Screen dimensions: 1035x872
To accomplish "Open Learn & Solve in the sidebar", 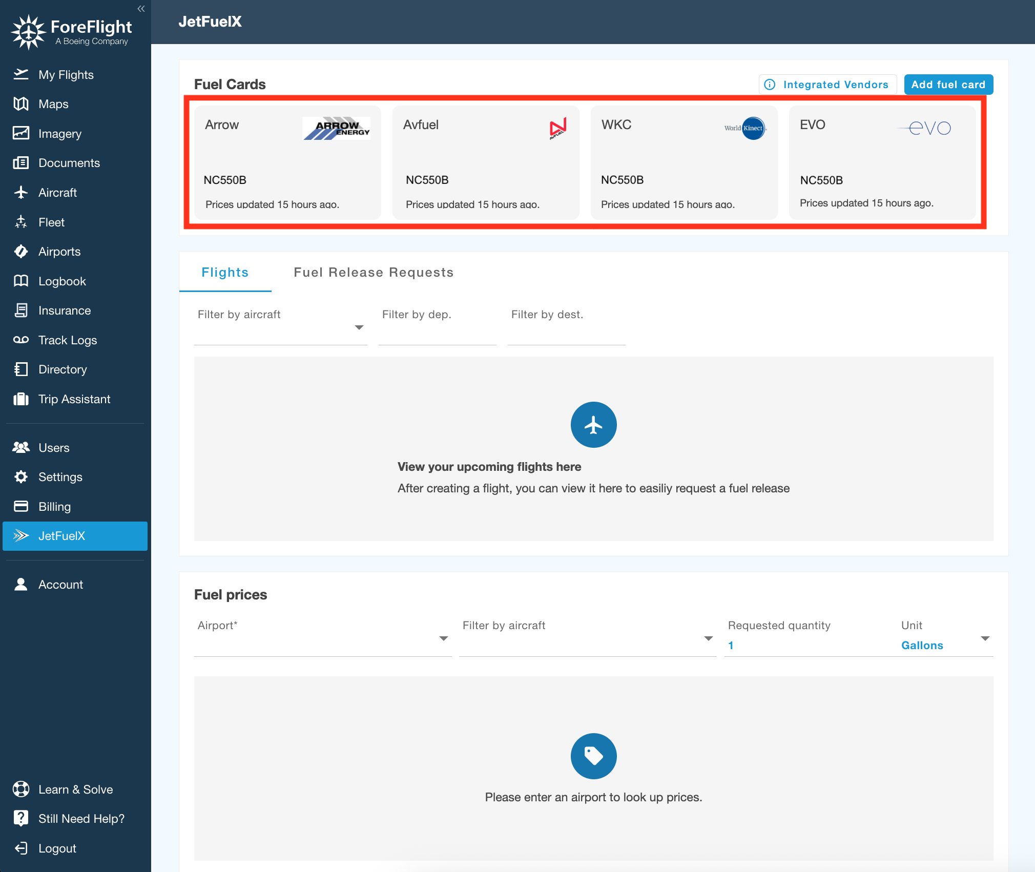I will click(75, 790).
